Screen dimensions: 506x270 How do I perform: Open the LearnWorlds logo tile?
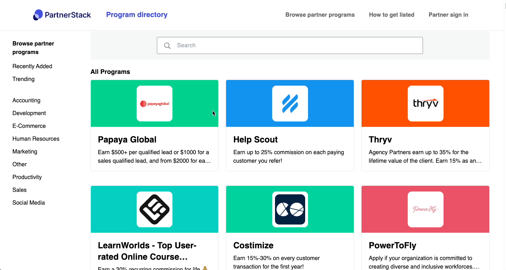point(154,209)
